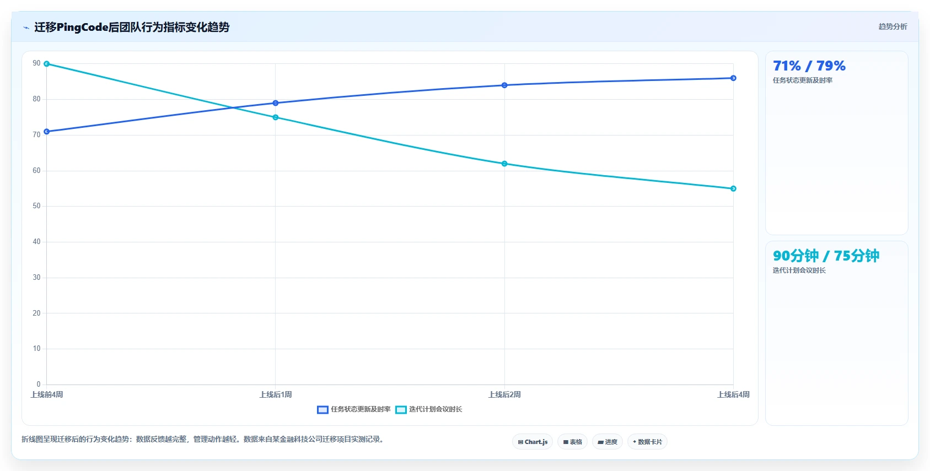Click the trend icon beside the chart title
The width and height of the screenshot is (930, 471).
[x=26, y=28]
